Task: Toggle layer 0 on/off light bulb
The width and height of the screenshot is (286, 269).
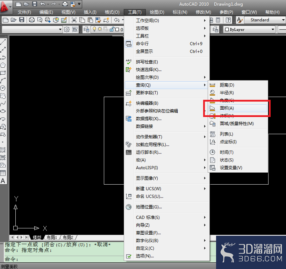Action: tap(94, 29)
